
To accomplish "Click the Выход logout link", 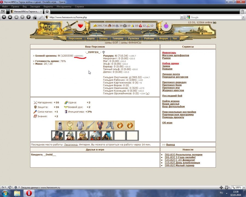I will pyautogui.click(x=170, y=145).
